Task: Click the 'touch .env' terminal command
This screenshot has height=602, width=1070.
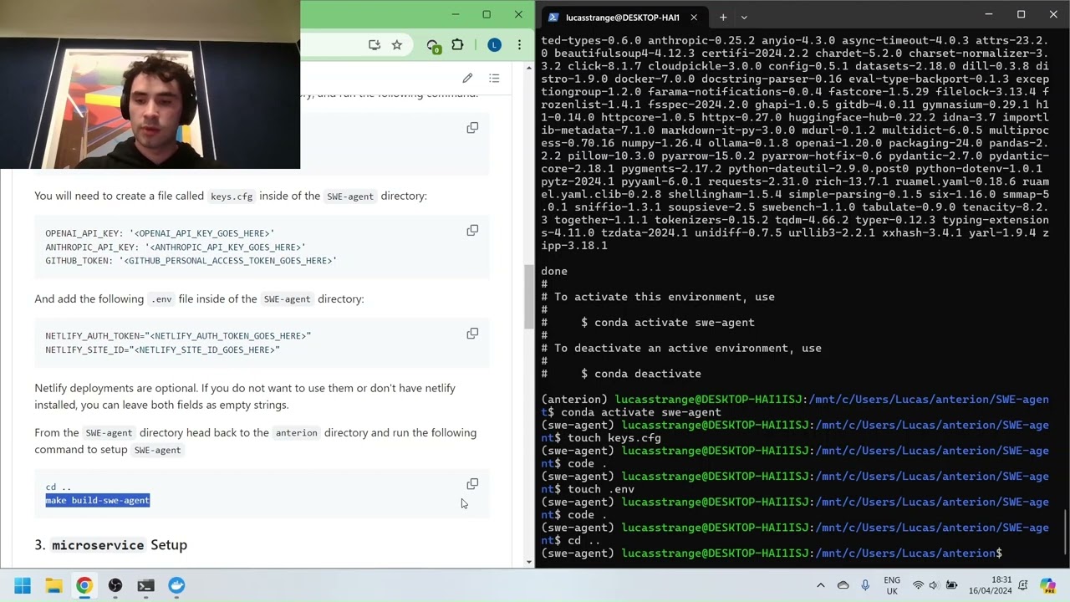Action: [601, 489]
